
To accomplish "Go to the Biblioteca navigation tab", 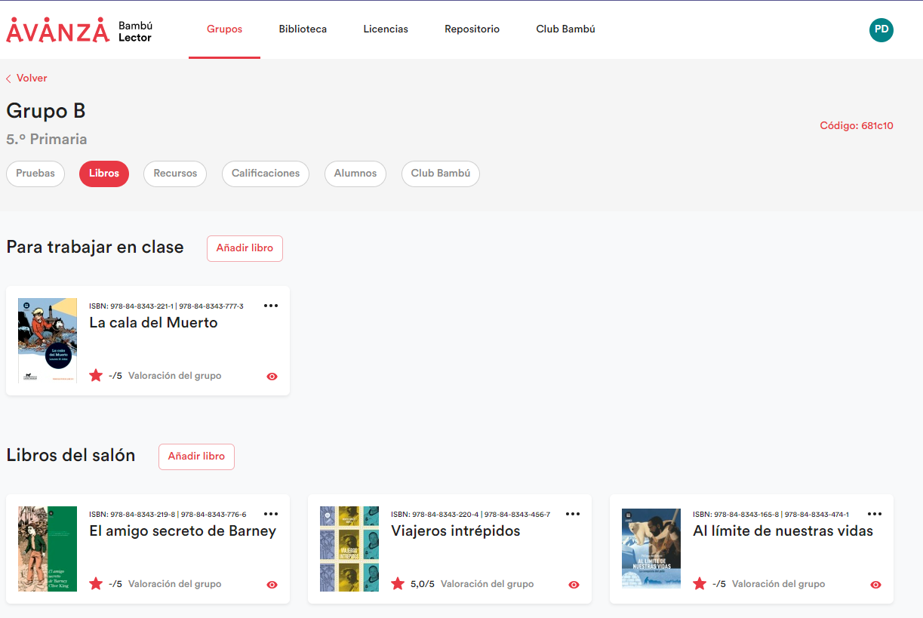I will [x=303, y=29].
